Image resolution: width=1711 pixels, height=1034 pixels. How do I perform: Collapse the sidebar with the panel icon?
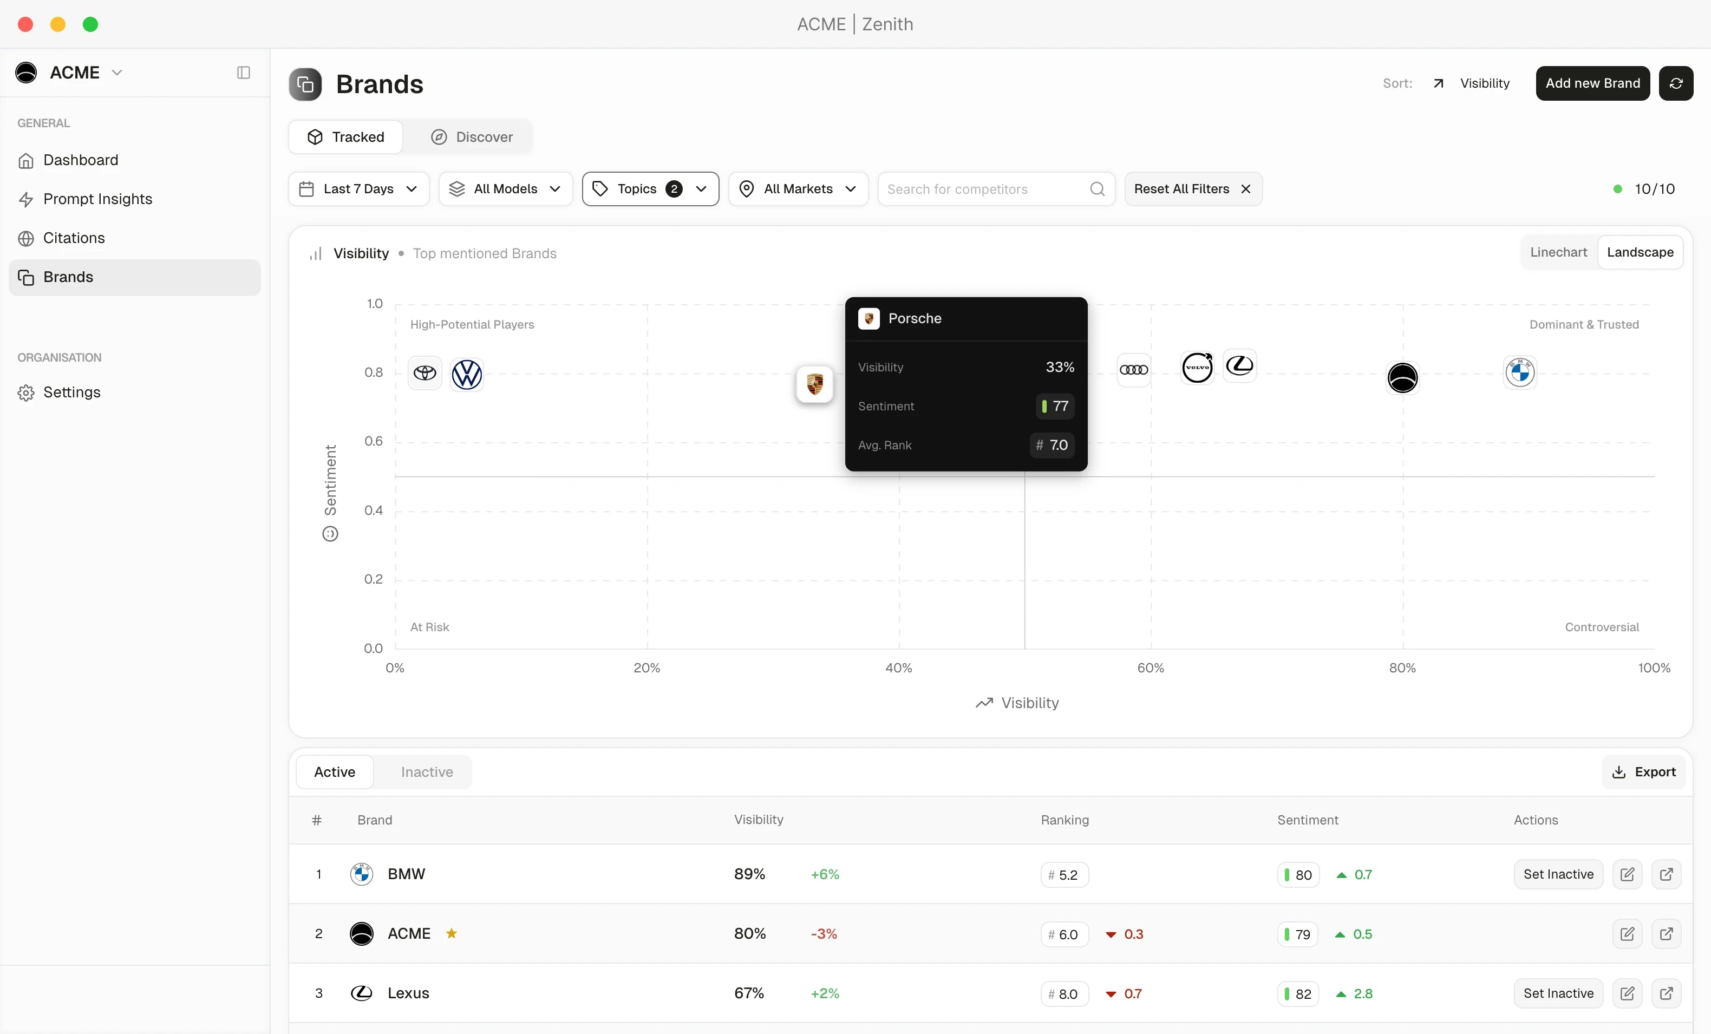(x=243, y=72)
